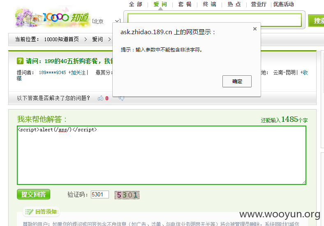Click the green question mark icon
The width and height of the screenshot is (324, 226).
(x=20, y=61)
